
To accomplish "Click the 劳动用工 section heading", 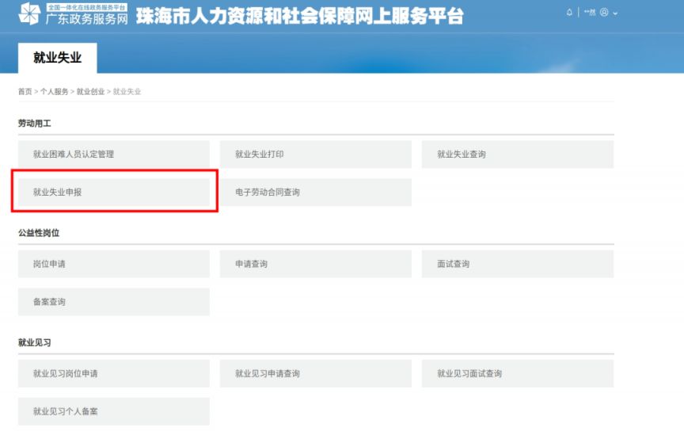I will [x=35, y=123].
